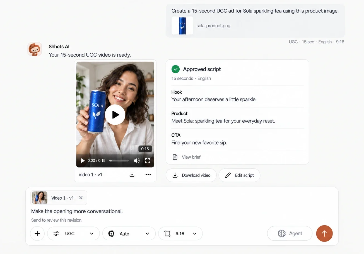Click the crop frame icon in the 9:16 selector
Image resolution: width=364 pixels, height=254 pixels.
pos(167,233)
